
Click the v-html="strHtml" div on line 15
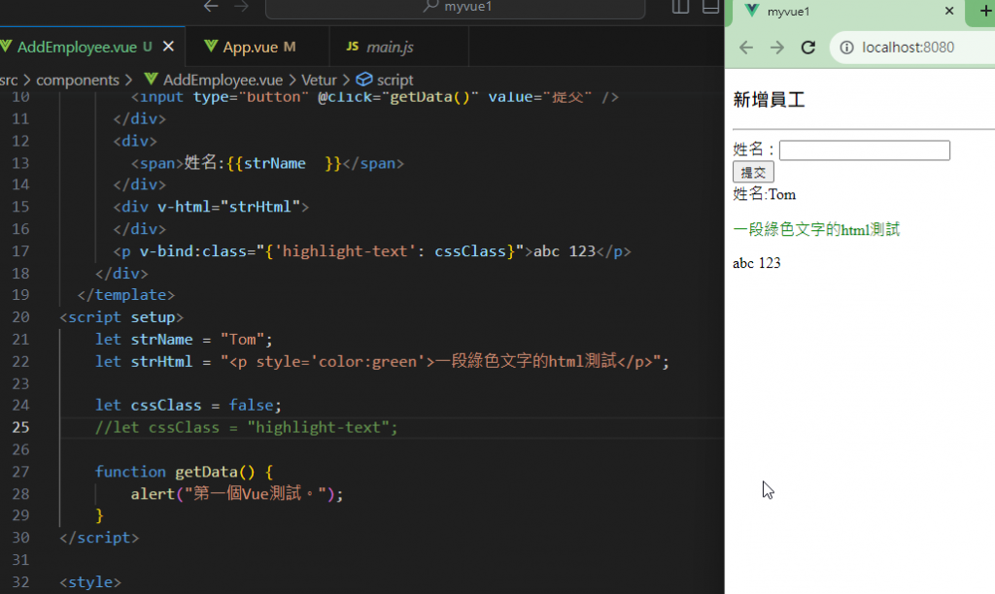click(x=211, y=207)
